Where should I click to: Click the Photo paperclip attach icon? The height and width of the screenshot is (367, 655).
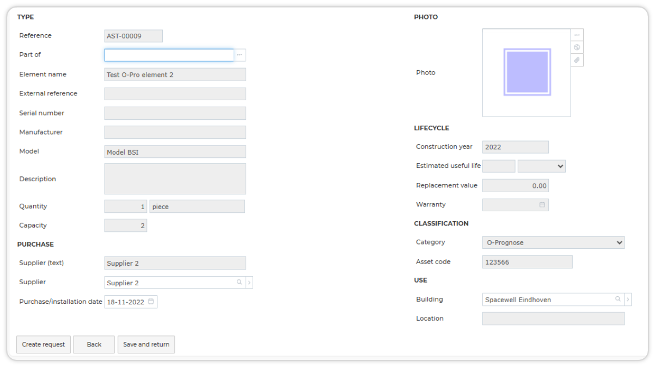click(x=577, y=60)
